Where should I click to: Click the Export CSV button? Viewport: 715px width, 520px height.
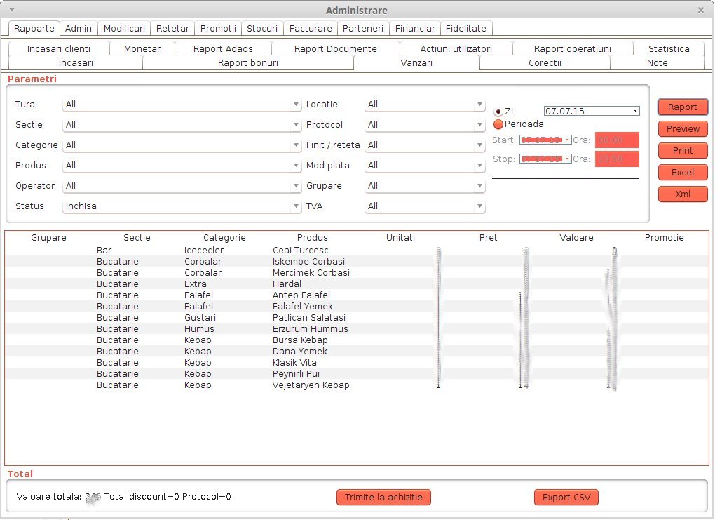click(566, 497)
